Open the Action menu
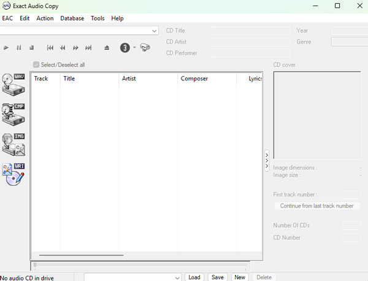This screenshot has height=281, width=368. tap(45, 18)
